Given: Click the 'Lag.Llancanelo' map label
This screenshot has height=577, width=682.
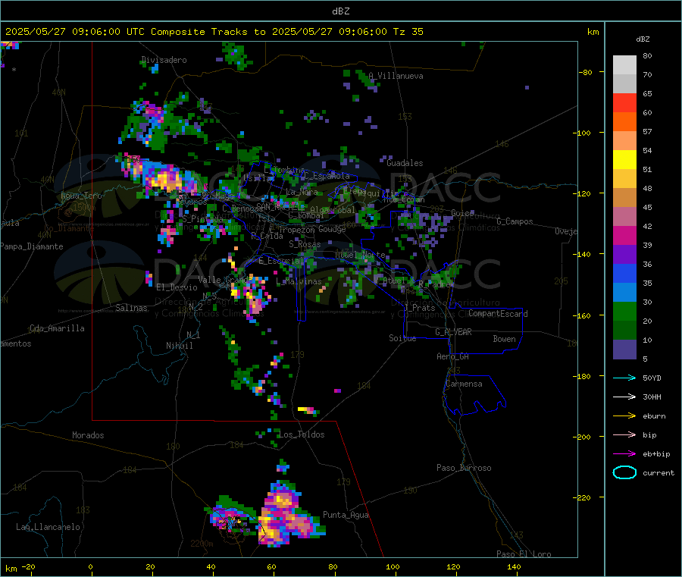Looking at the screenshot, I should click(x=48, y=528).
